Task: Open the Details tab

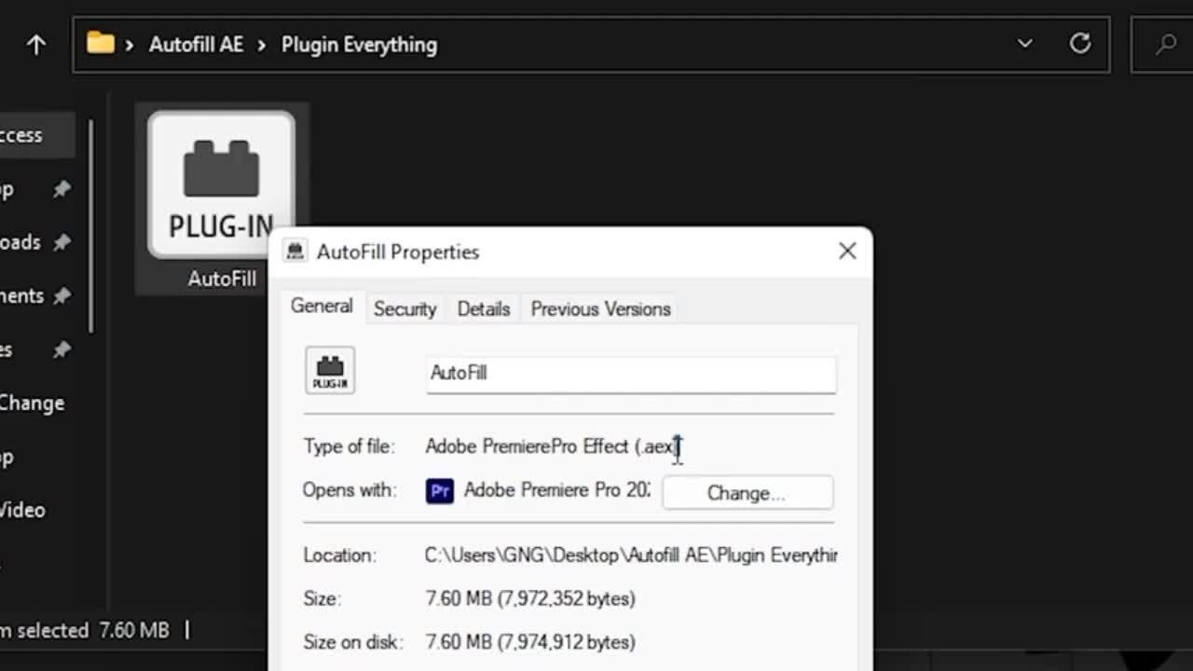Action: (x=483, y=308)
